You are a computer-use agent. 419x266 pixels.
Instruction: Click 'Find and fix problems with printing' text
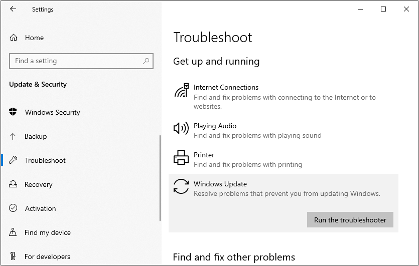[248, 164]
